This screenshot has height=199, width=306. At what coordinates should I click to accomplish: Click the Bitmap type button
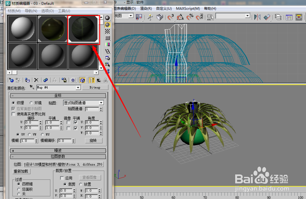pos(95,87)
